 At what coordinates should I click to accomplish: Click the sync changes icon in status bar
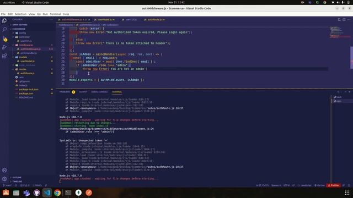click(16, 185)
